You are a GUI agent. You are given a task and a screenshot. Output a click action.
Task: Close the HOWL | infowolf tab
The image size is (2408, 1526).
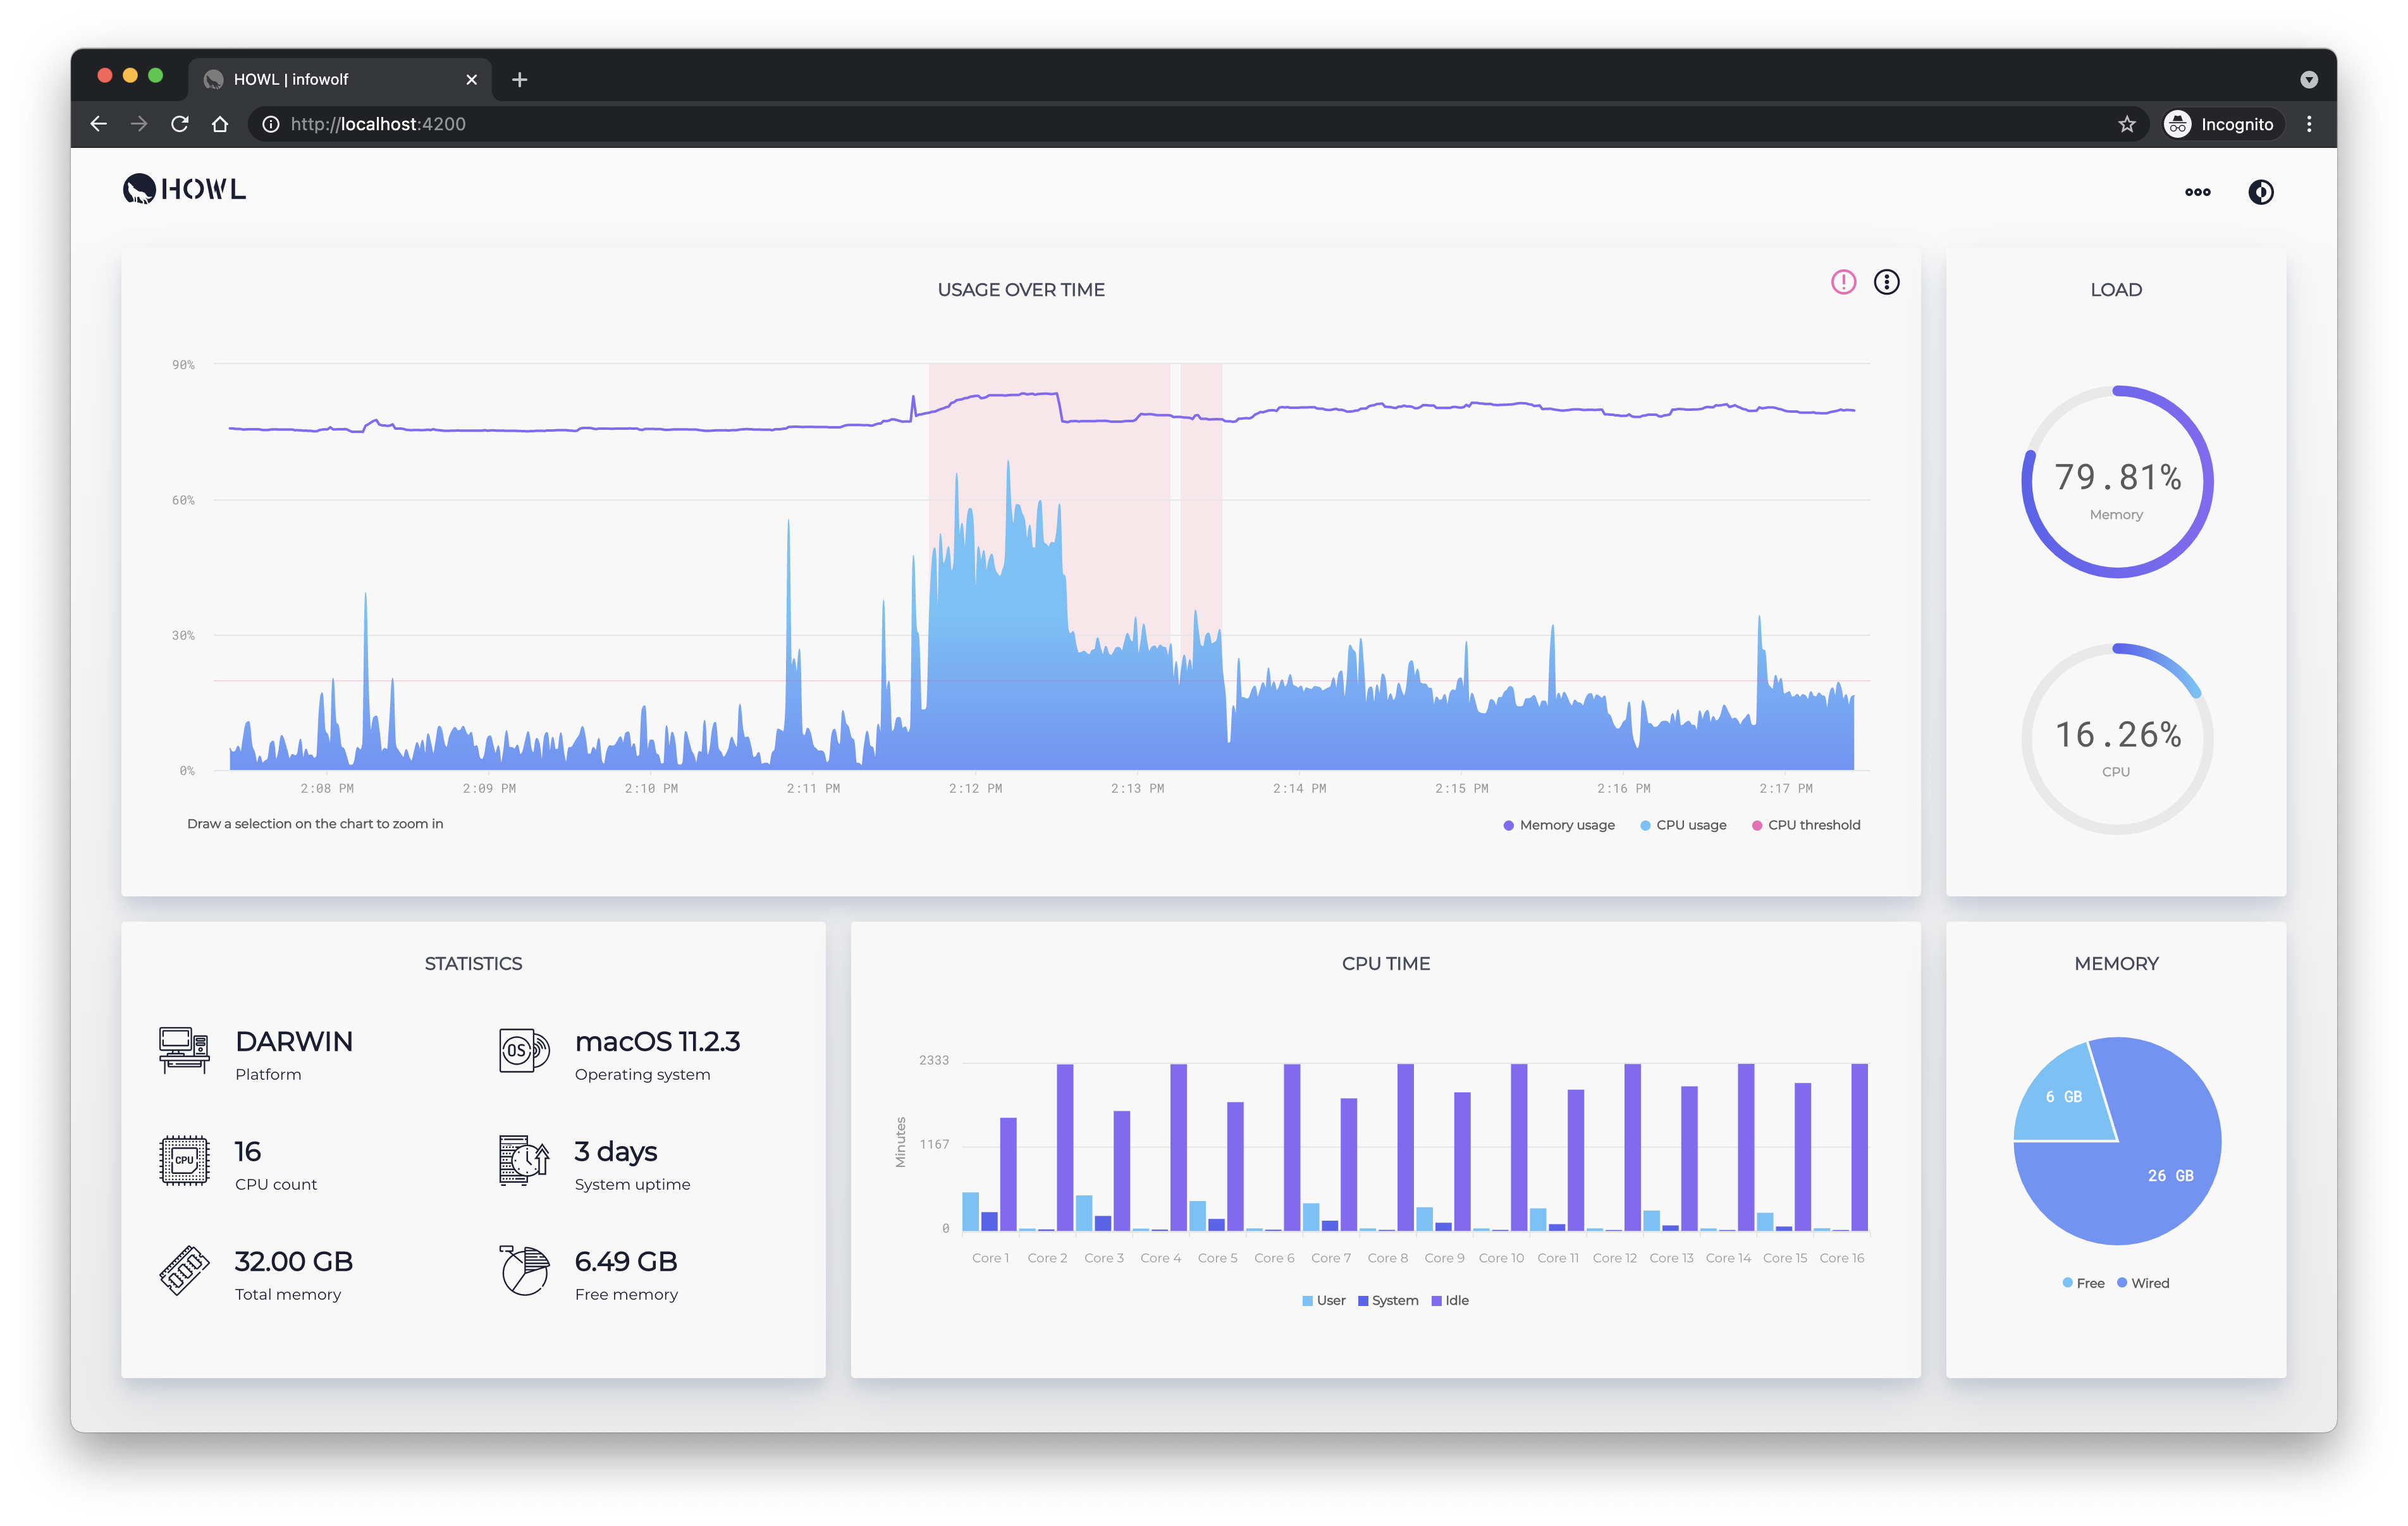coord(471,79)
